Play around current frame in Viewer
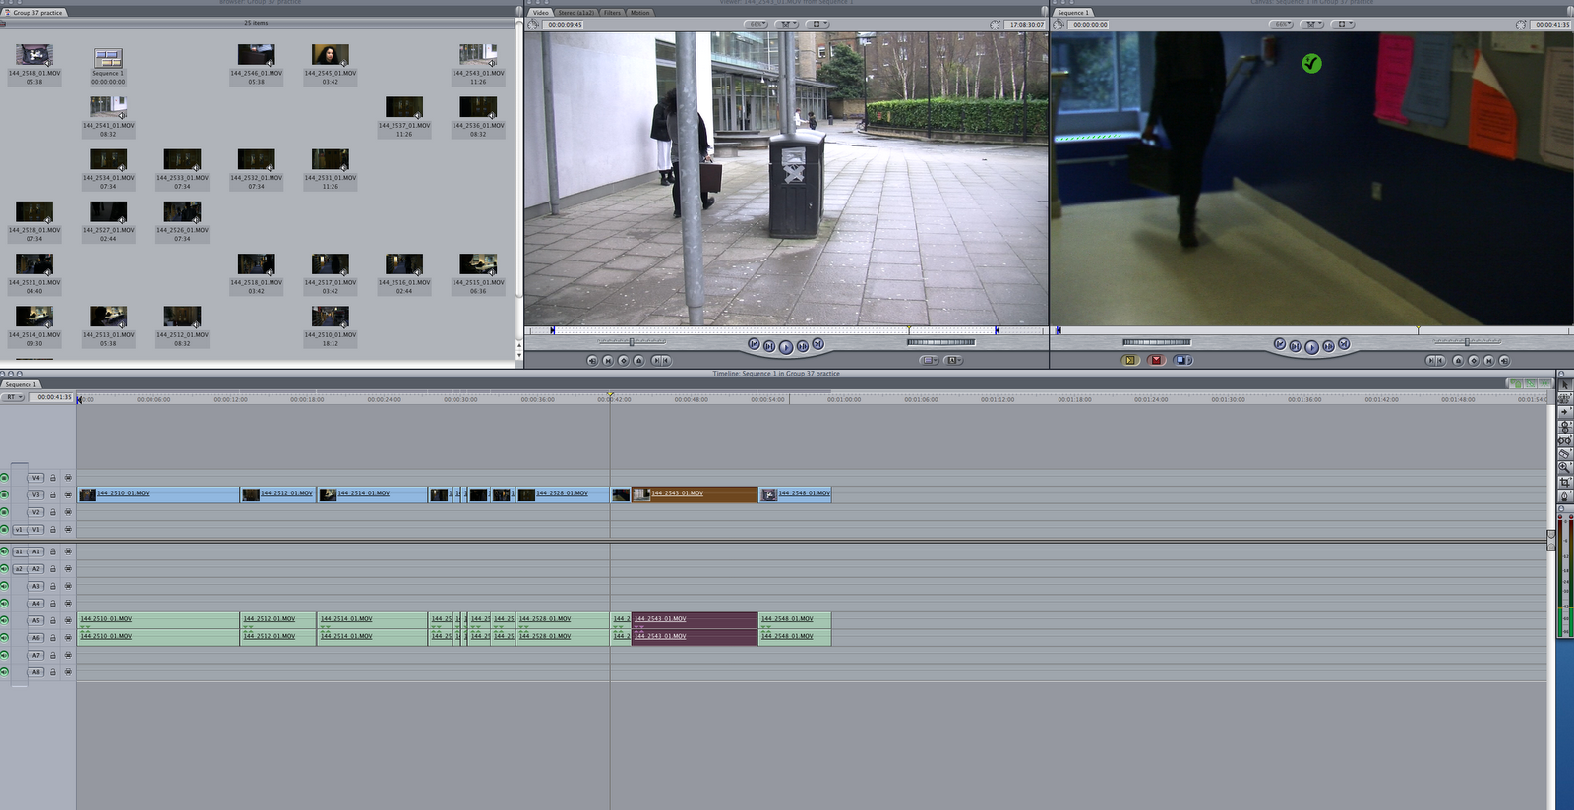Viewport: 1574px width, 810px height. coord(802,346)
